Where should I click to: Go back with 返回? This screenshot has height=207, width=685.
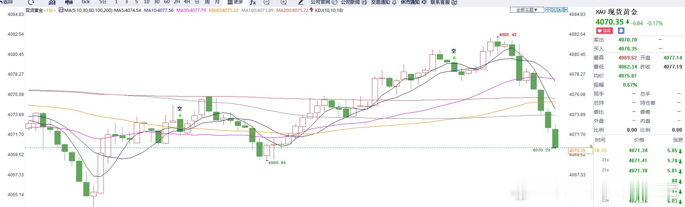click(x=7, y=2)
